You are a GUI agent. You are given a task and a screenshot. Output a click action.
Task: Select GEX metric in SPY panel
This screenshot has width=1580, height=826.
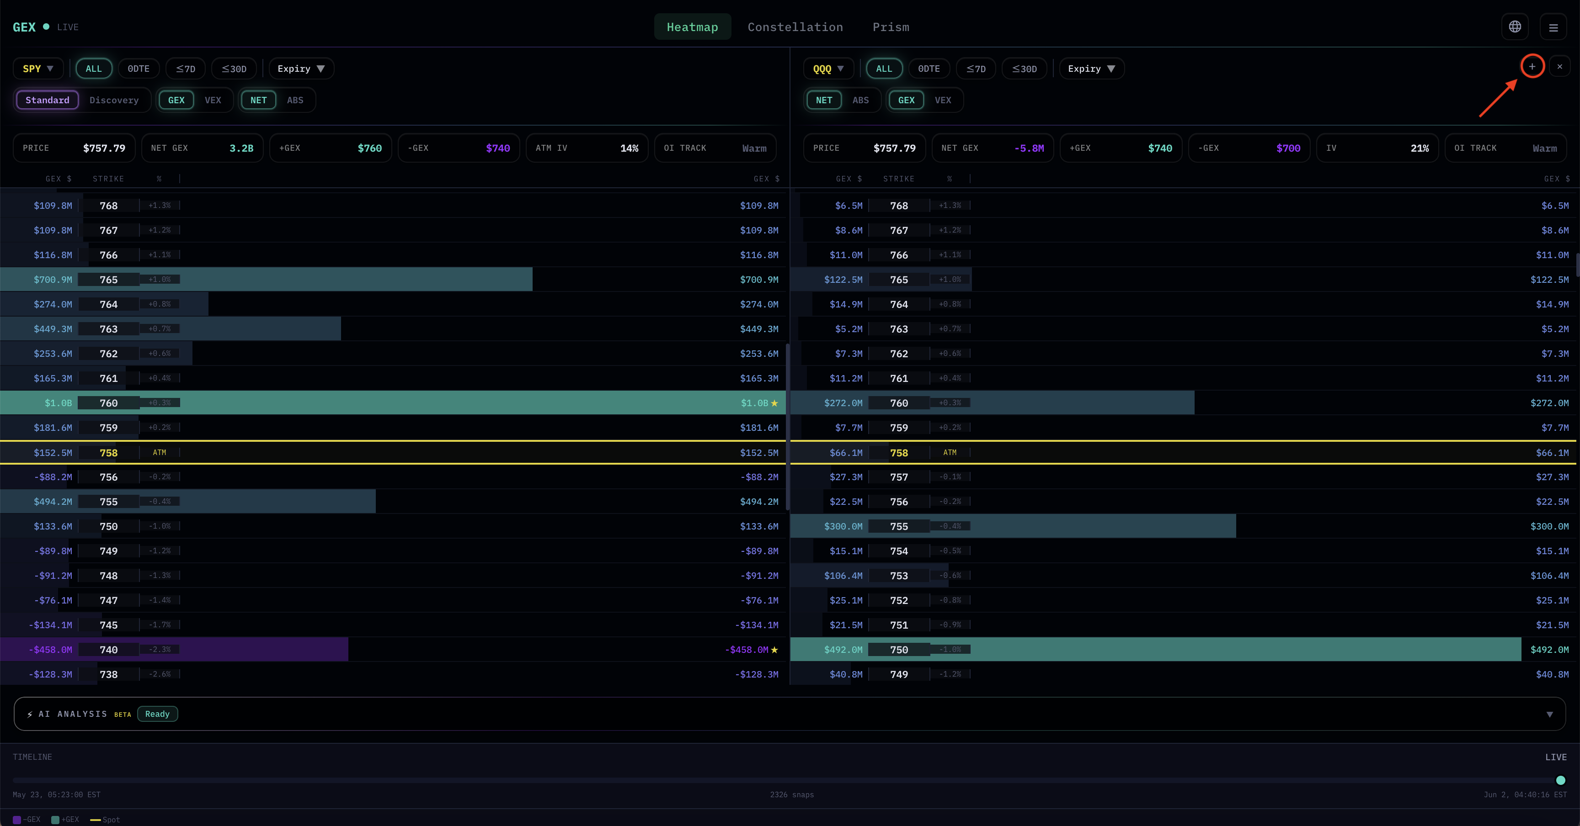(176, 100)
